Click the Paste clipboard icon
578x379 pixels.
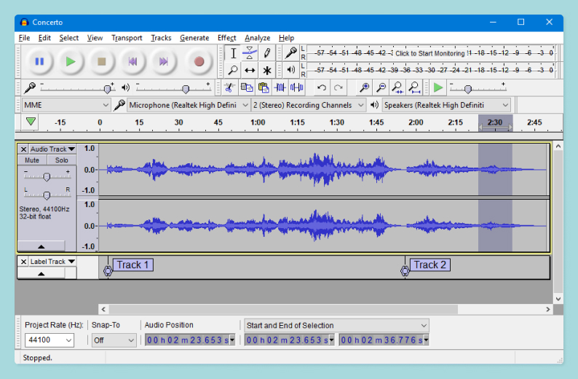[264, 88]
